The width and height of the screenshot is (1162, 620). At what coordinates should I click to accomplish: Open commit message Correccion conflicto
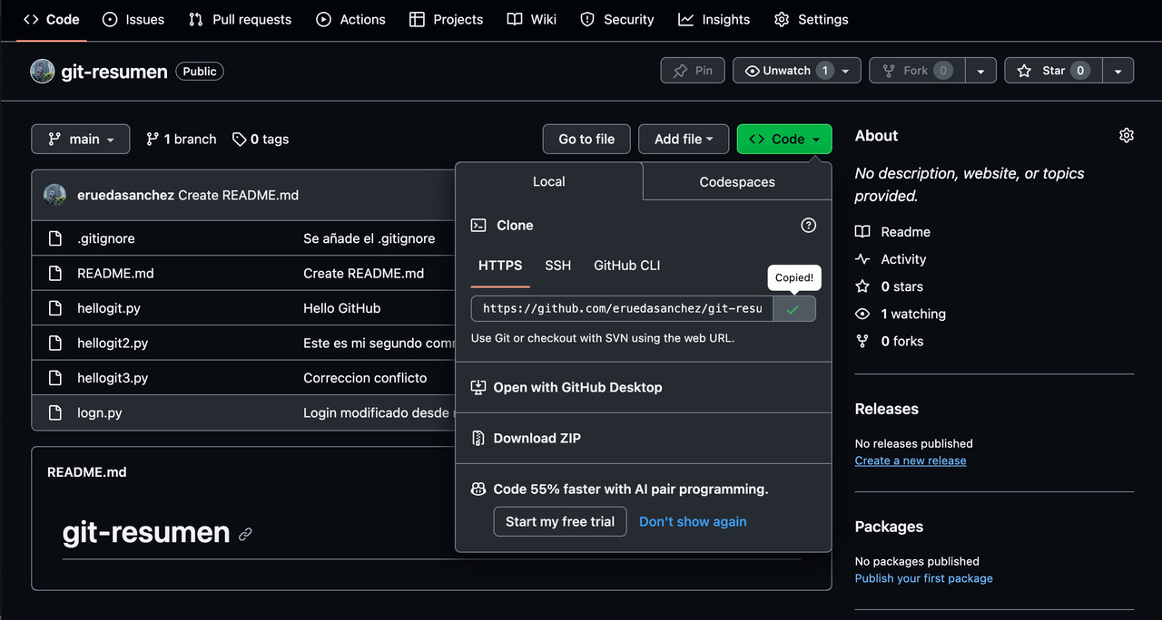[x=365, y=377]
